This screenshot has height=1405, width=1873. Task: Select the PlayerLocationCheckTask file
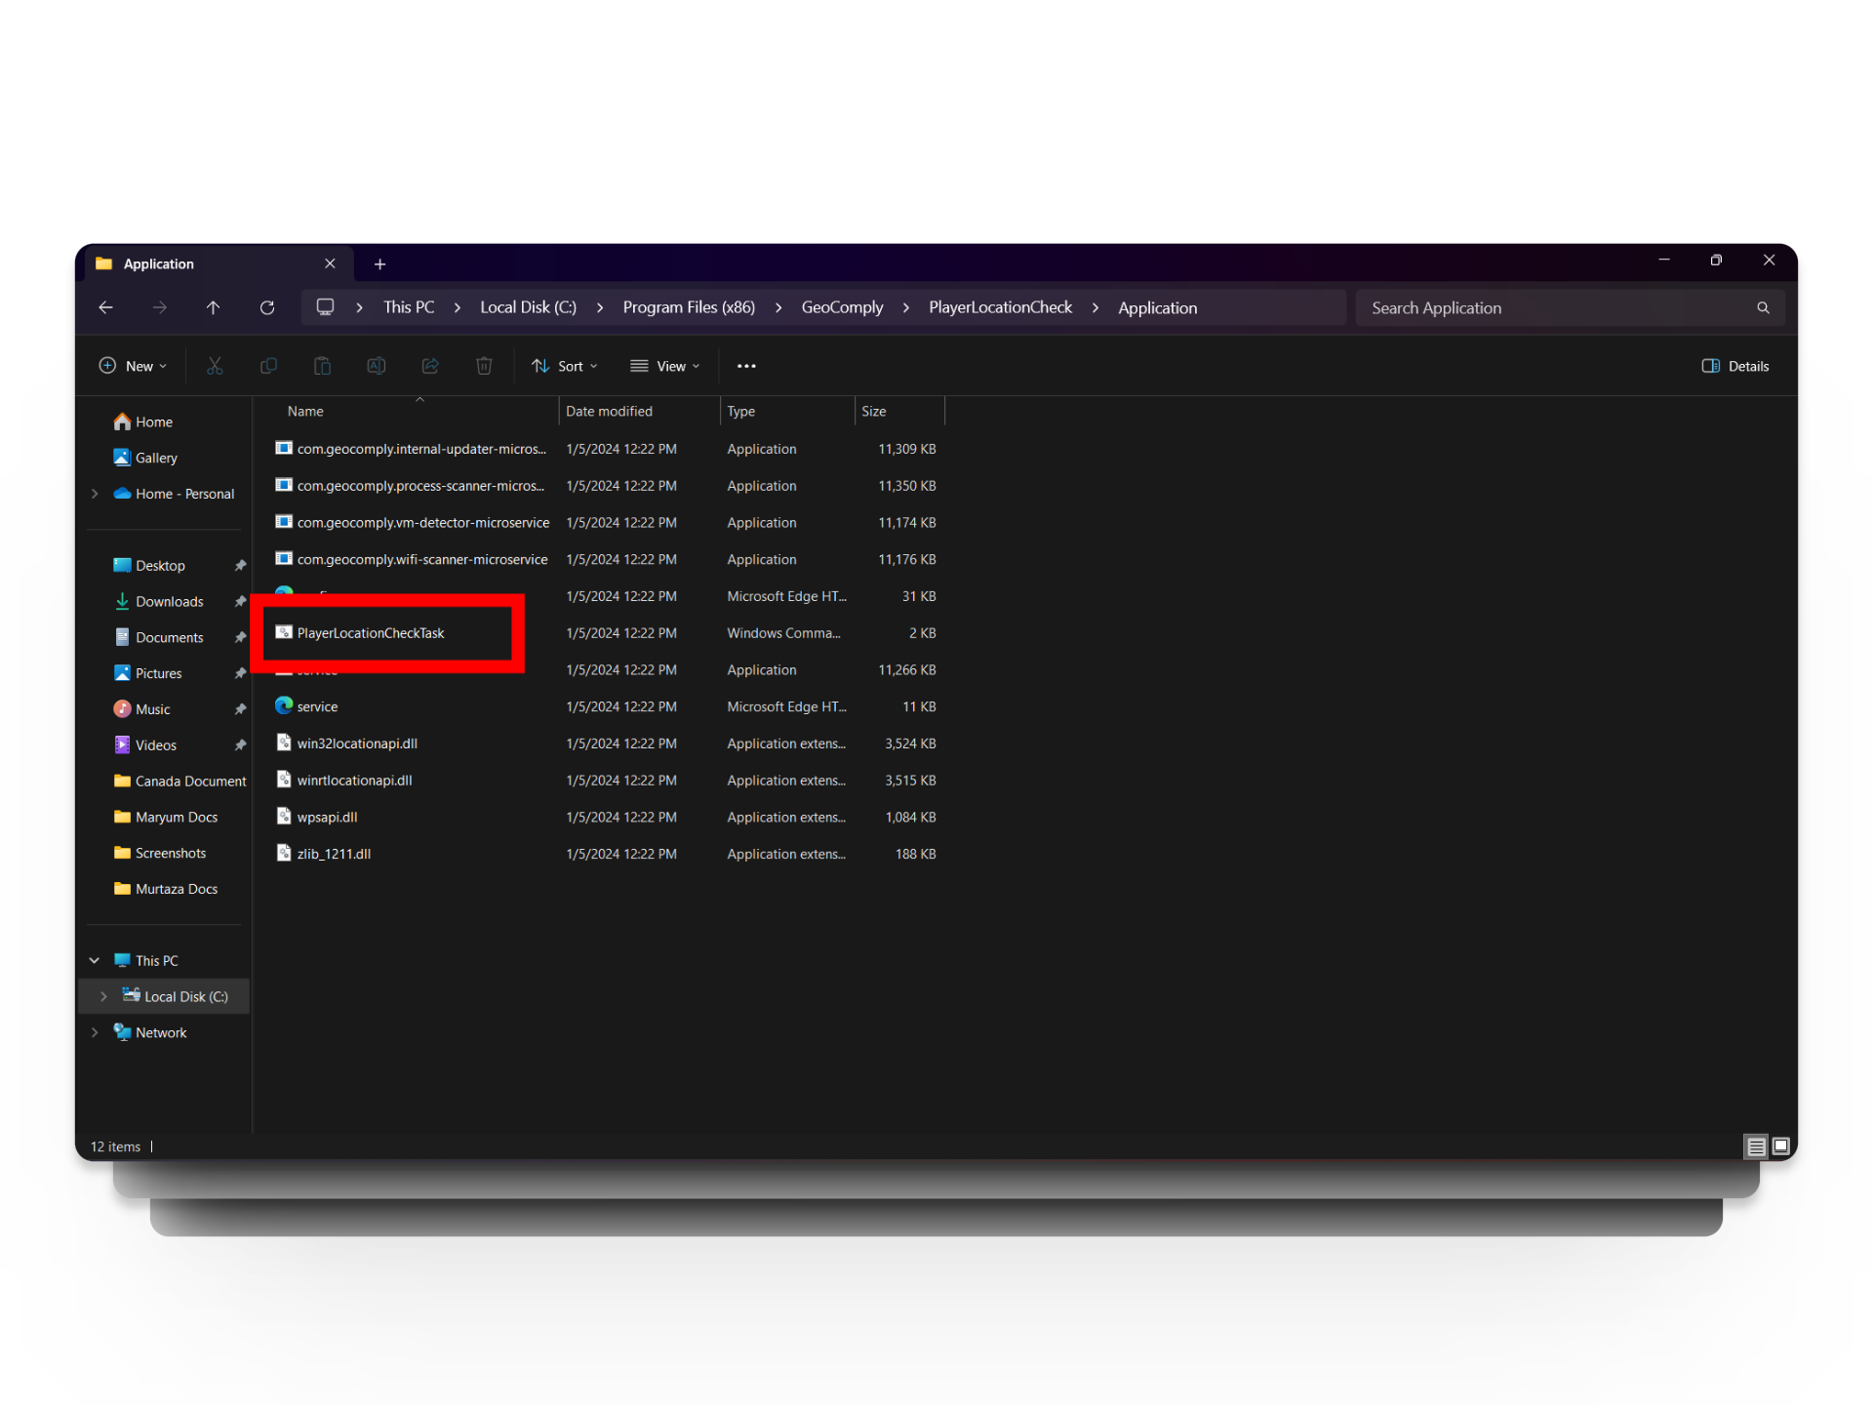[x=371, y=633]
